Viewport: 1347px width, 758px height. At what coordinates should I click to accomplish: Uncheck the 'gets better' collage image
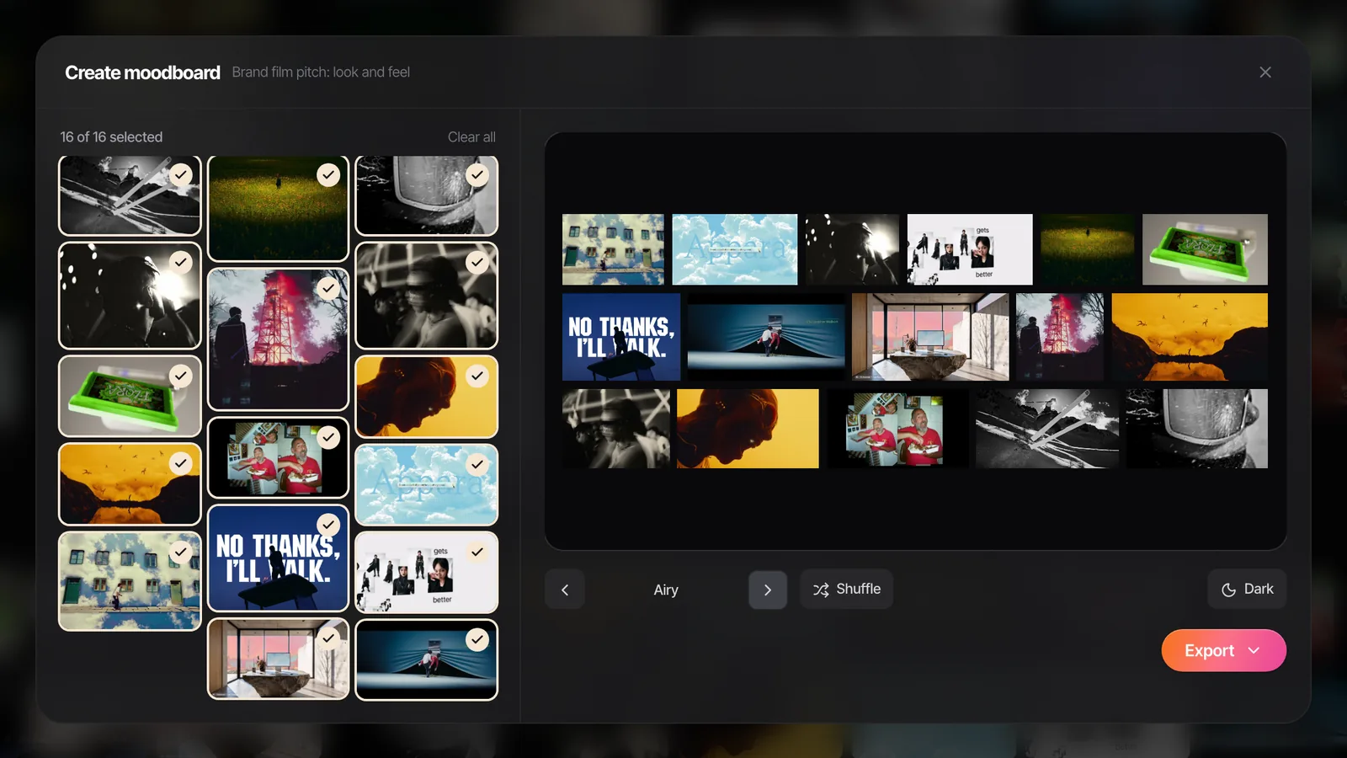coord(477,552)
